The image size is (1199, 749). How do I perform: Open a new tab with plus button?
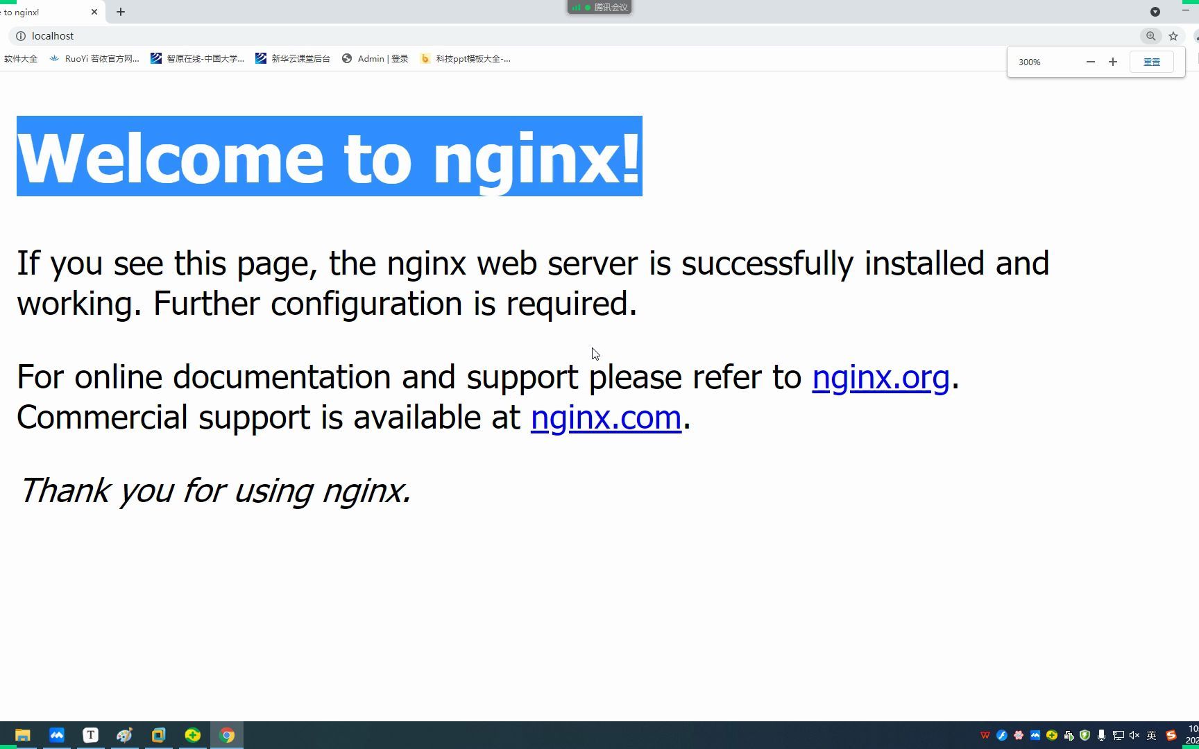coord(121,12)
